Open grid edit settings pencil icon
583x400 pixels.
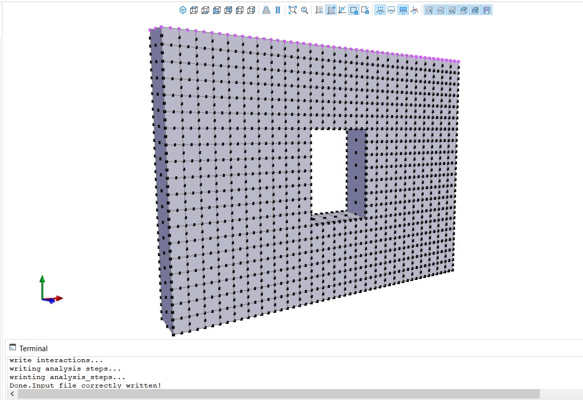click(x=319, y=10)
